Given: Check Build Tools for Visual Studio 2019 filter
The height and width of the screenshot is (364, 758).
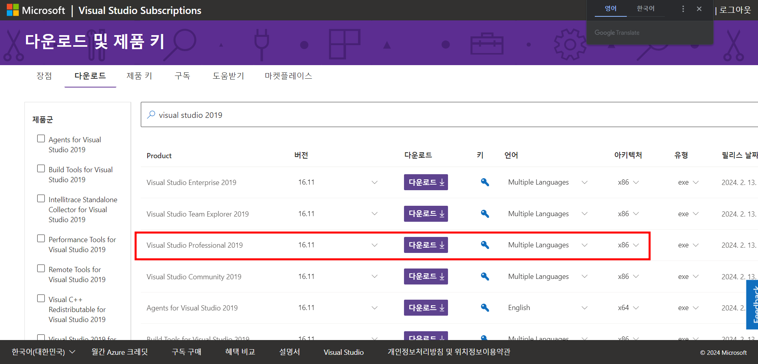Looking at the screenshot, I should [x=41, y=169].
